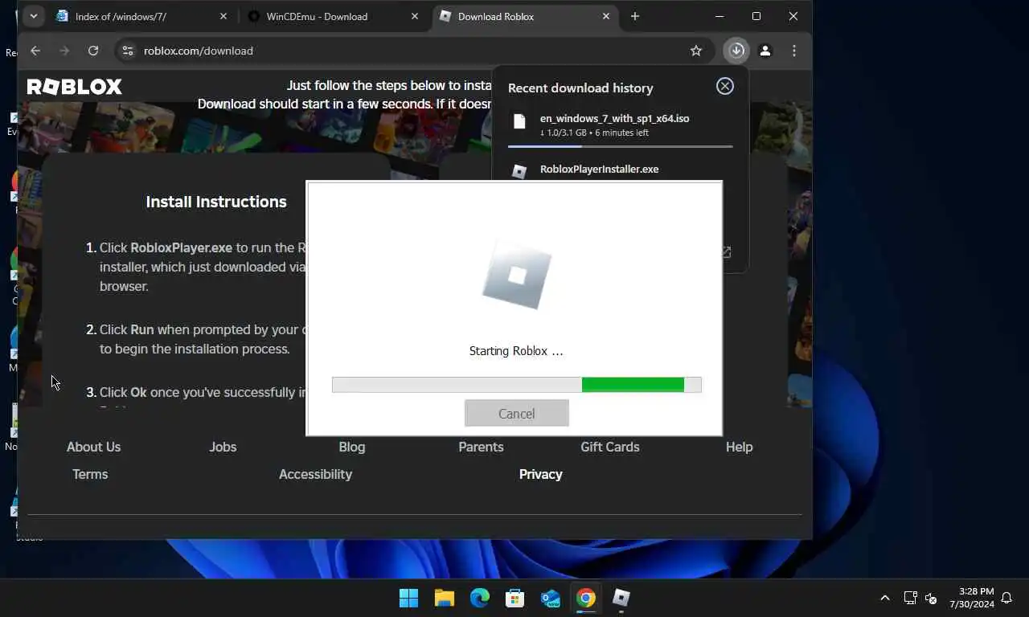The height and width of the screenshot is (617, 1029).
Task: Open the Gift Cards footer link
Action: coord(610,447)
